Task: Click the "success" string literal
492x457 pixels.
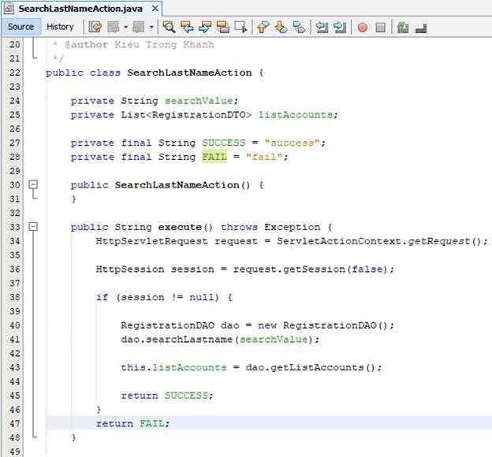Action: pos(292,143)
